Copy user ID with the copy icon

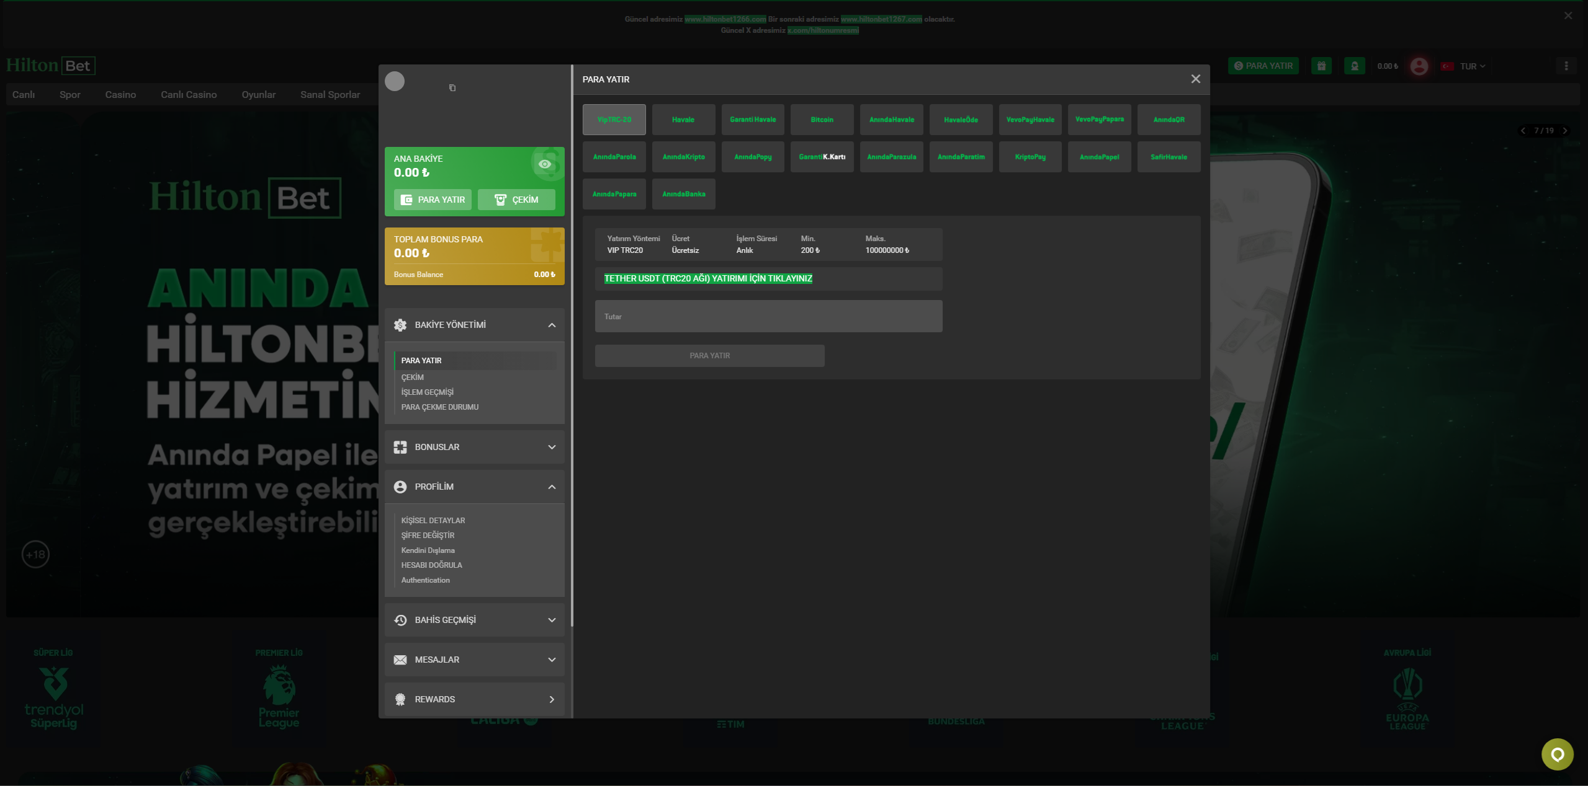coord(452,88)
